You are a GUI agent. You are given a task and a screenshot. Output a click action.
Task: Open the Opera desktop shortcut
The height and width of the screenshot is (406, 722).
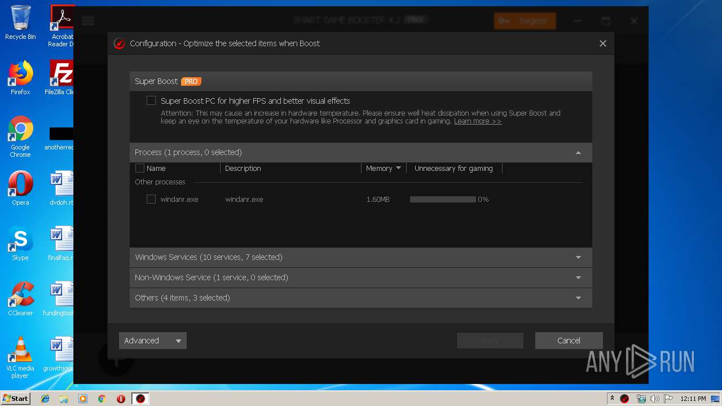tap(20, 188)
